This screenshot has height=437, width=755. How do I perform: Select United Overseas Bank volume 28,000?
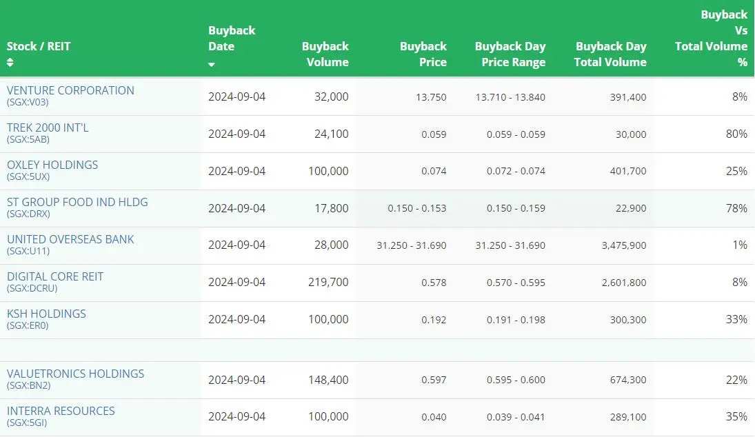coord(331,245)
